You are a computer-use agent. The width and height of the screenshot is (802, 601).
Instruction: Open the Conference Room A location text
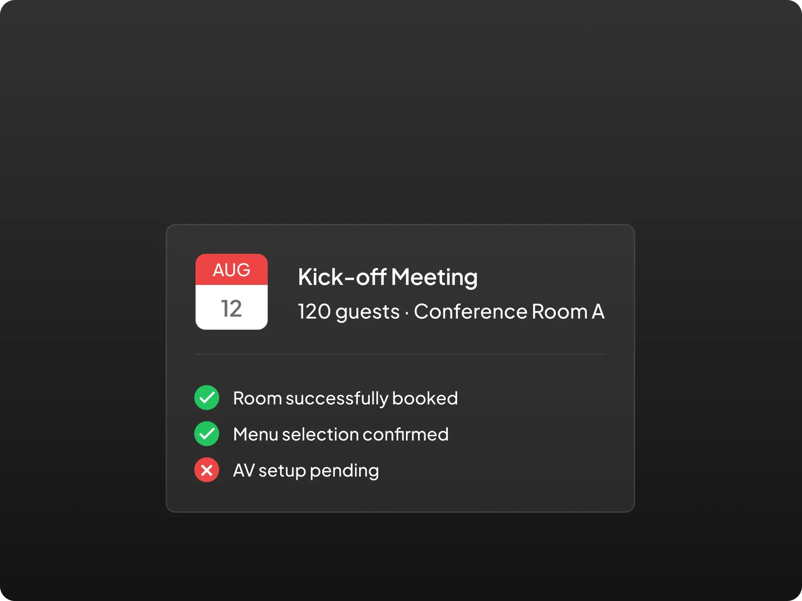(509, 311)
